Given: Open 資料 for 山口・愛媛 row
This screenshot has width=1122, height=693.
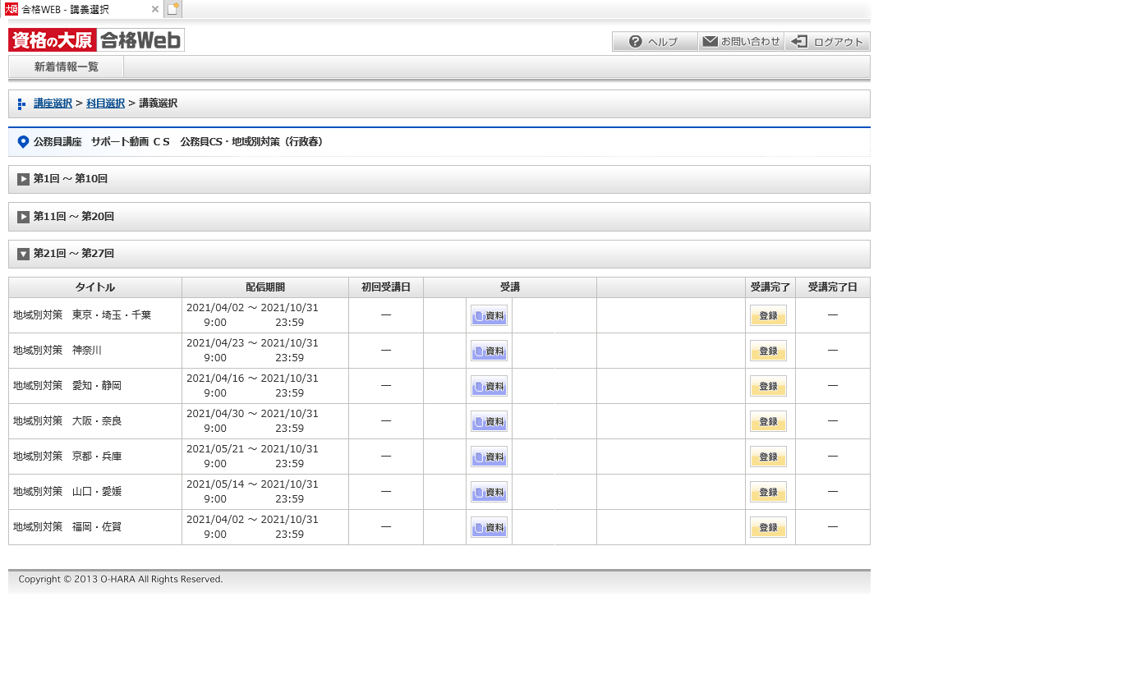Looking at the screenshot, I should (x=489, y=492).
